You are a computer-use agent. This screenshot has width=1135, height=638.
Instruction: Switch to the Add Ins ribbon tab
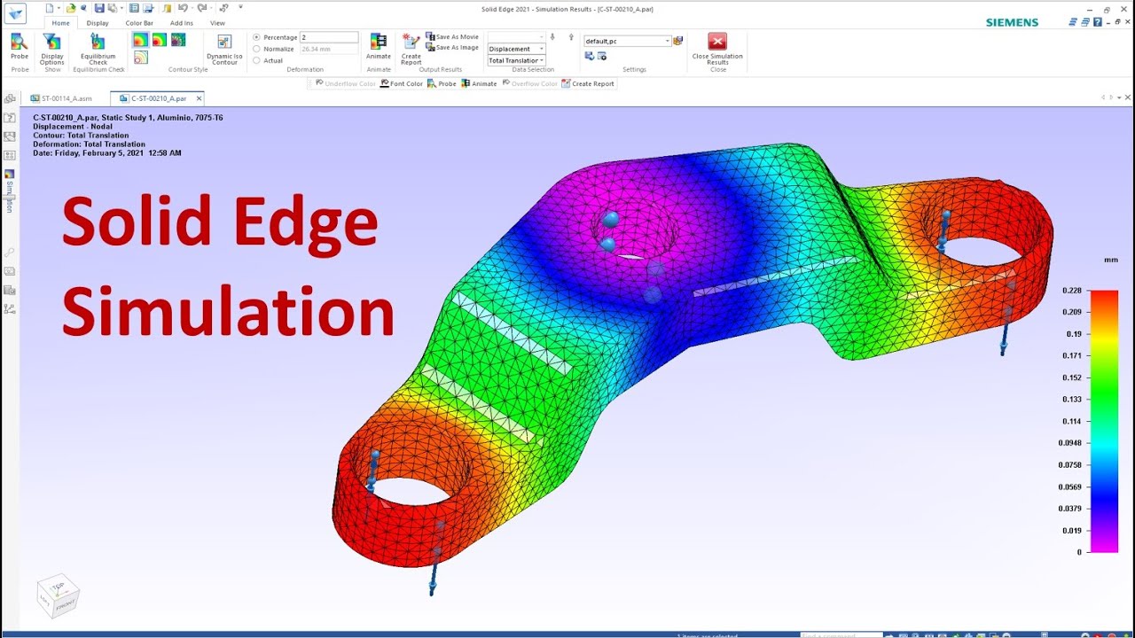(x=182, y=23)
